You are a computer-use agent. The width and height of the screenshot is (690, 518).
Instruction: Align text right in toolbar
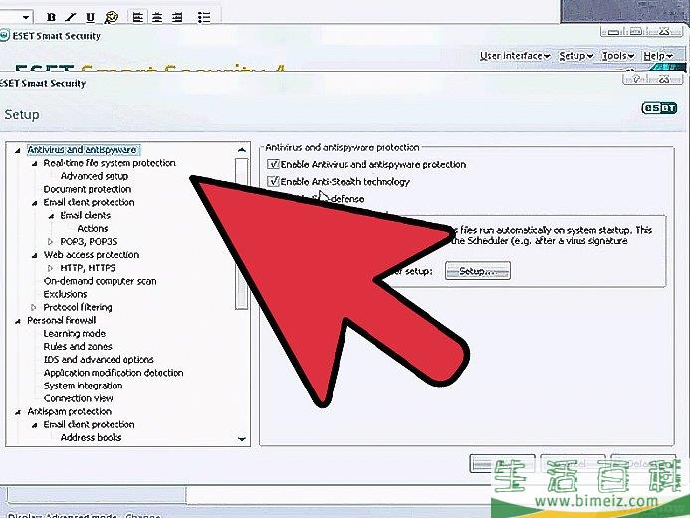pos(177,17)
